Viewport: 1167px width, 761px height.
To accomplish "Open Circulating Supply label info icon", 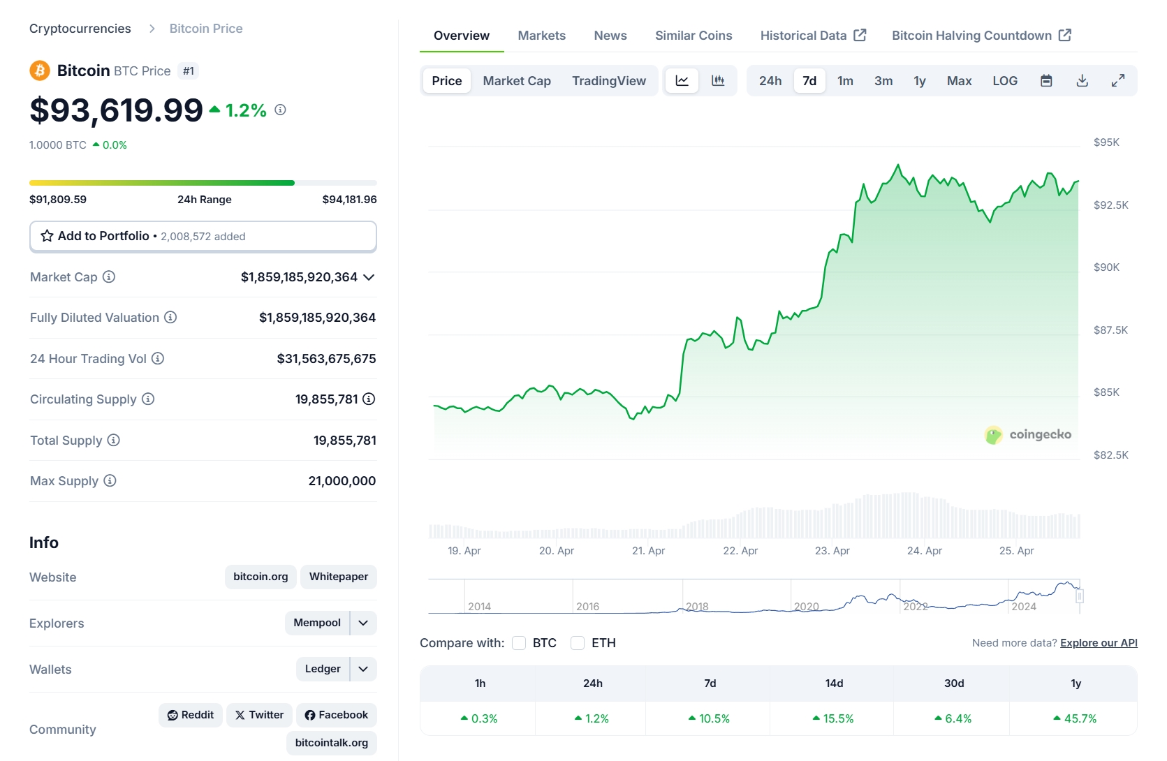I will click(148, 399).
